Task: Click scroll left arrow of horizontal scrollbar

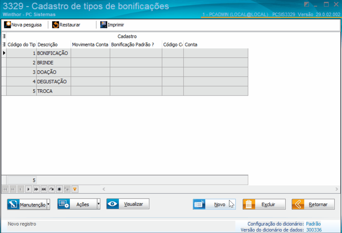Action: (x=104, y=189)
